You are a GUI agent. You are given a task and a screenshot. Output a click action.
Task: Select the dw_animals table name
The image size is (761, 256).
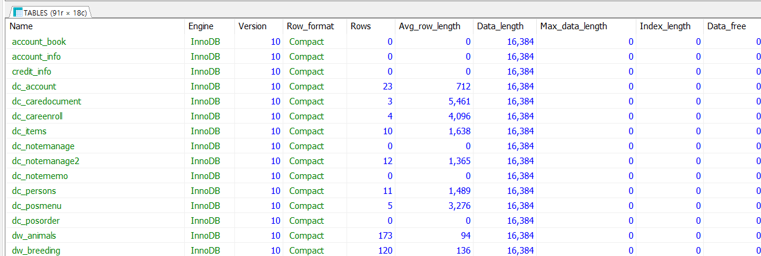[x=34, y=236]
